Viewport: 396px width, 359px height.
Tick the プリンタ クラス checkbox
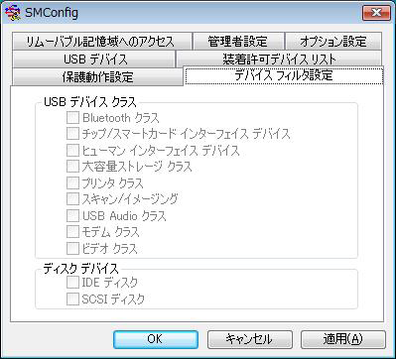(72, 182)
